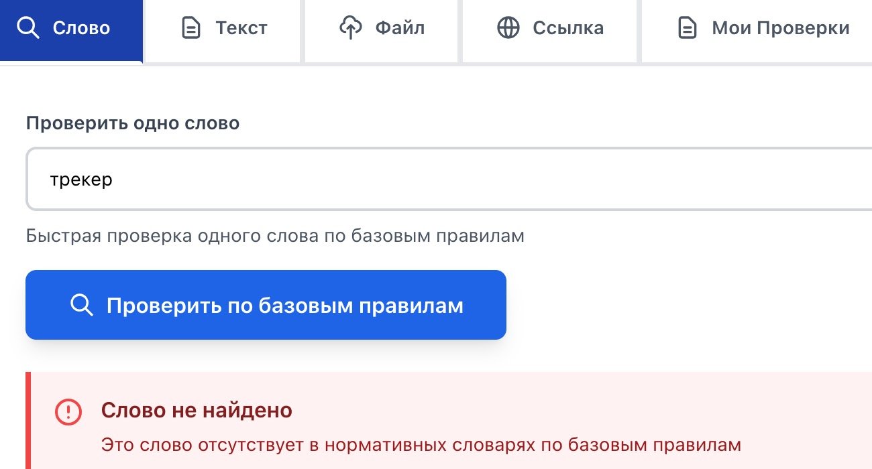Click the globe icon beside Ссылка

click(x=508, y=28)
